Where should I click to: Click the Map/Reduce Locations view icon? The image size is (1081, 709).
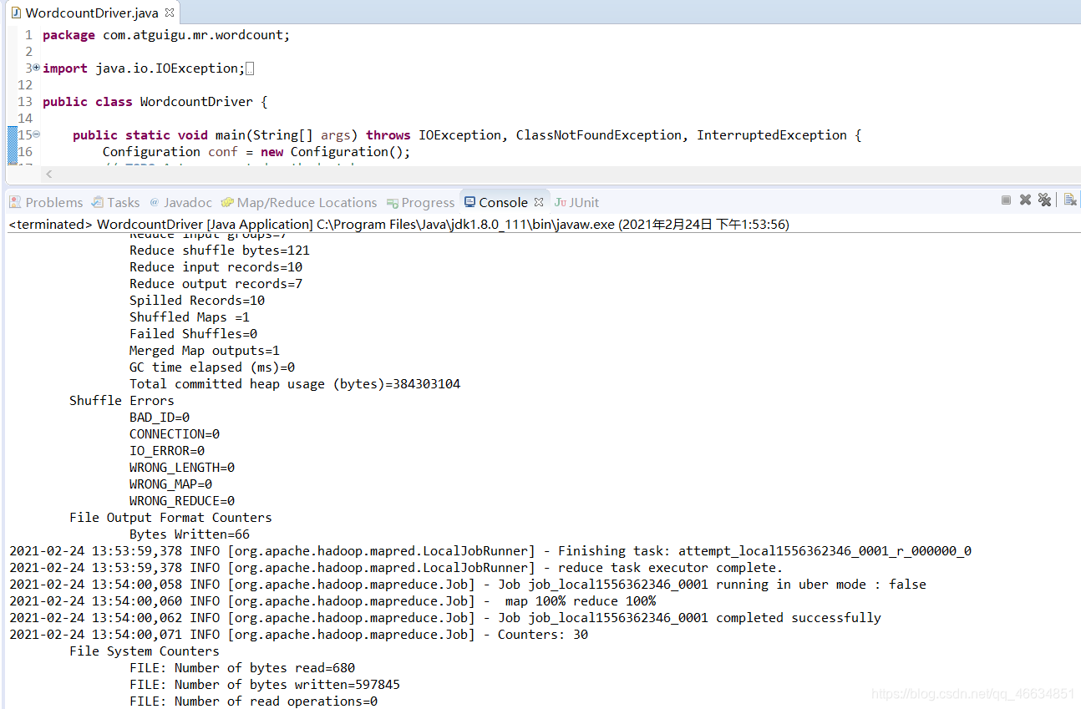[x=226, y=202]
